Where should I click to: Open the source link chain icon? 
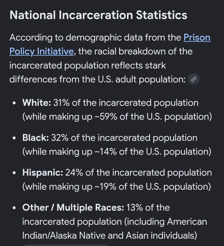click(194, 79)
